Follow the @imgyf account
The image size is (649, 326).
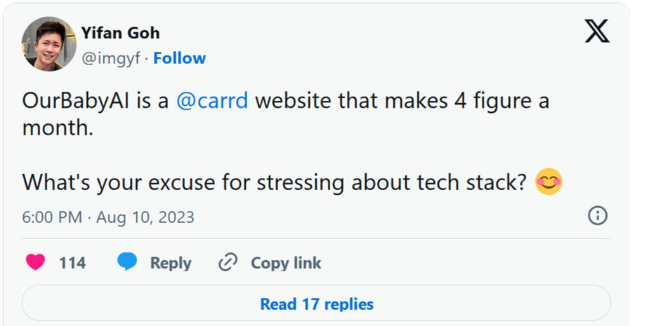pyautogui.click(x=179, y=58)
